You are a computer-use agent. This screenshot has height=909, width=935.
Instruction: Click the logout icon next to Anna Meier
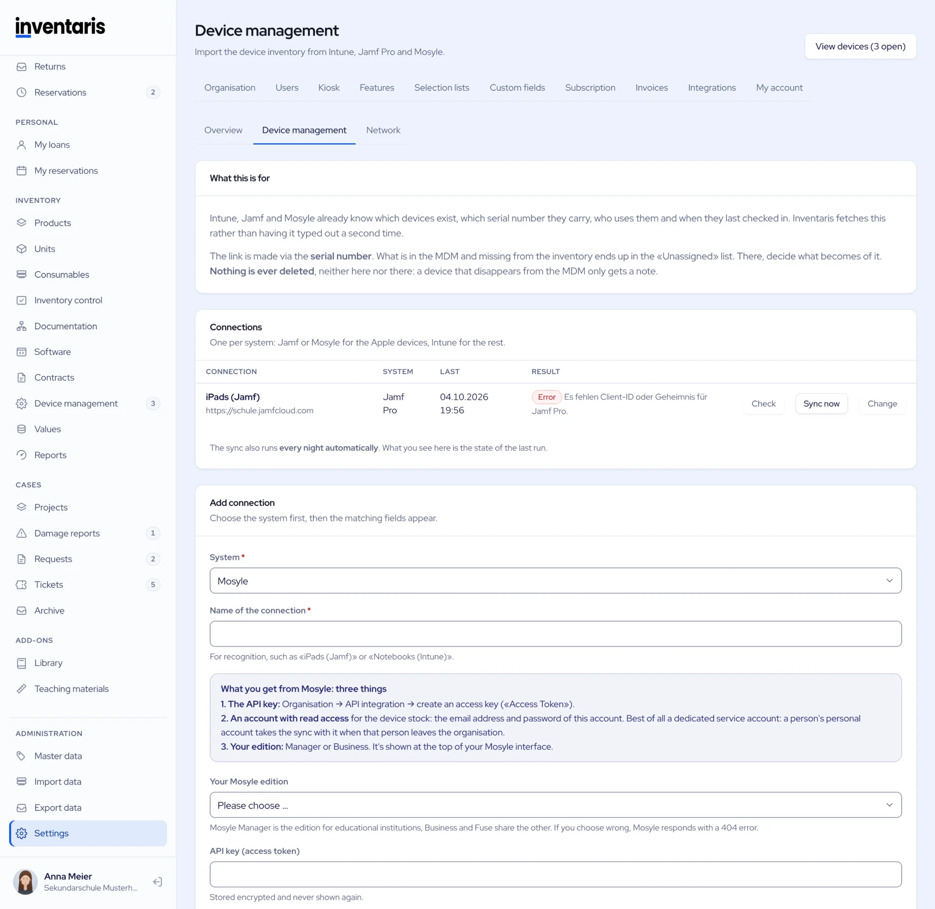pyautogui.click(x=157, y=882)
